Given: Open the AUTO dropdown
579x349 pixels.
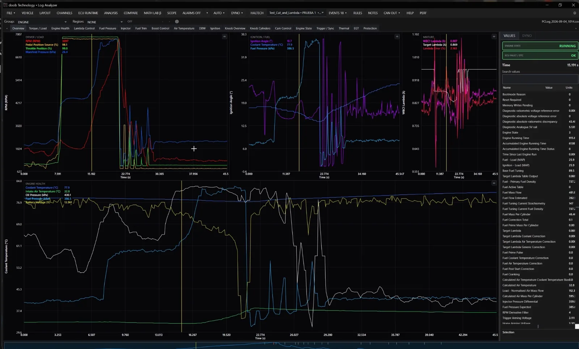Looking at the screenshot, I should 219,13.
